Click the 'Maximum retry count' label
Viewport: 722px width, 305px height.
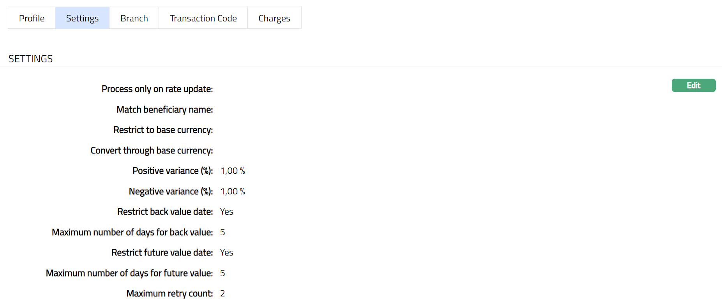click(x=169, y=294)
